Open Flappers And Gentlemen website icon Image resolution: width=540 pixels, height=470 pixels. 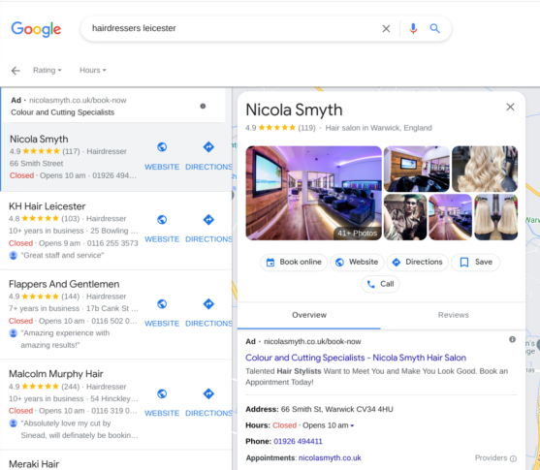tap(162, 304)
